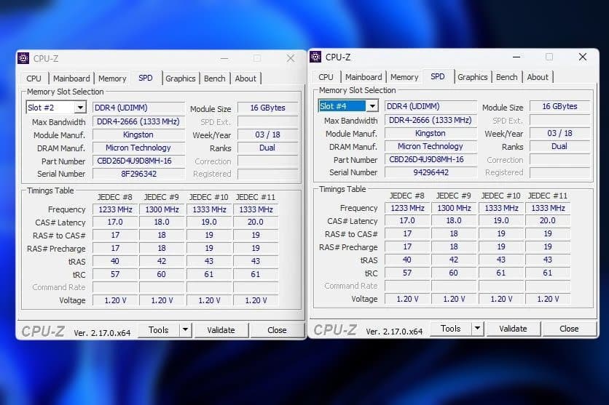Click serial number field 94296442
This screenshot has width=609, height=405.
431,172
